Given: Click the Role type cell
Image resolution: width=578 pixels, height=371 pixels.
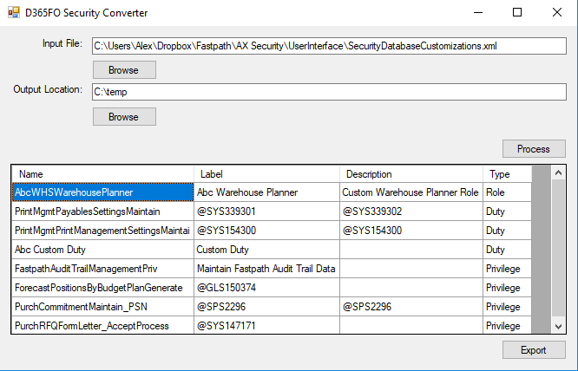Looking at the screenshot, I should (x=507, y=192).
